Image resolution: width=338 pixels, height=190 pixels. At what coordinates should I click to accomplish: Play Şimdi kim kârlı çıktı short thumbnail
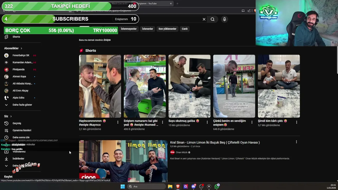tap(279, 86)
